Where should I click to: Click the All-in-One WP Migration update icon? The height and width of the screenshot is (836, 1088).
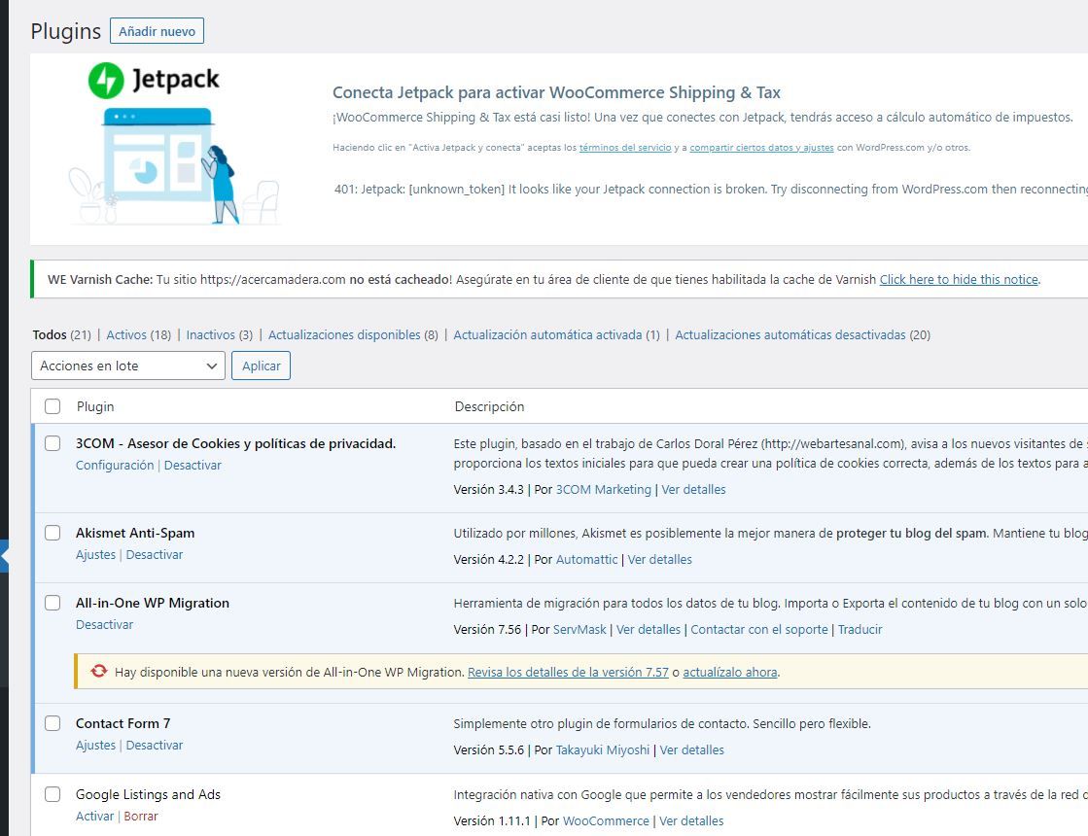click(99, 671)
